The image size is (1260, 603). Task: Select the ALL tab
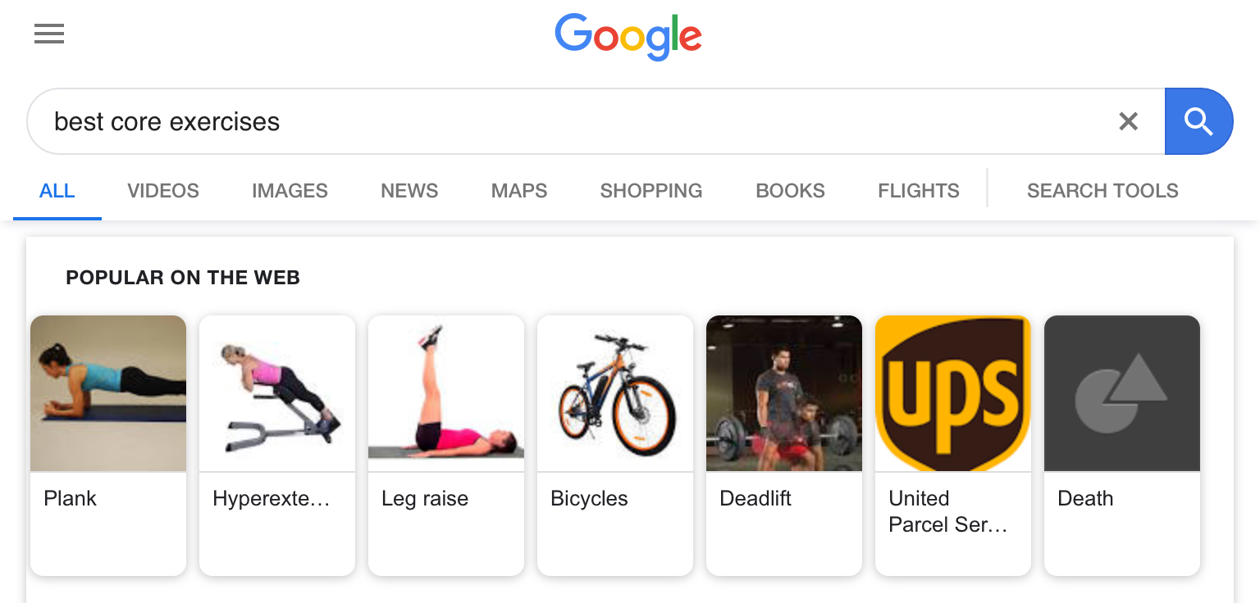[x=57, y=191]
